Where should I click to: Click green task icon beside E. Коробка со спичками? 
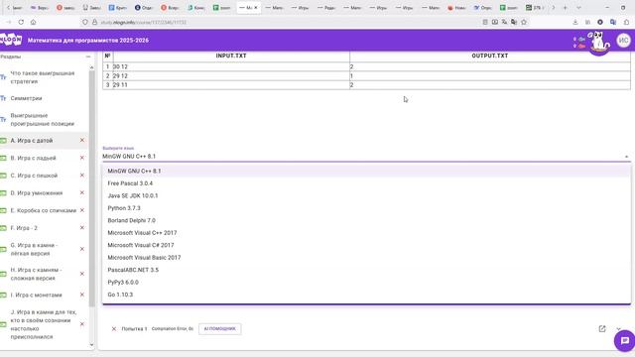[3, 210]
